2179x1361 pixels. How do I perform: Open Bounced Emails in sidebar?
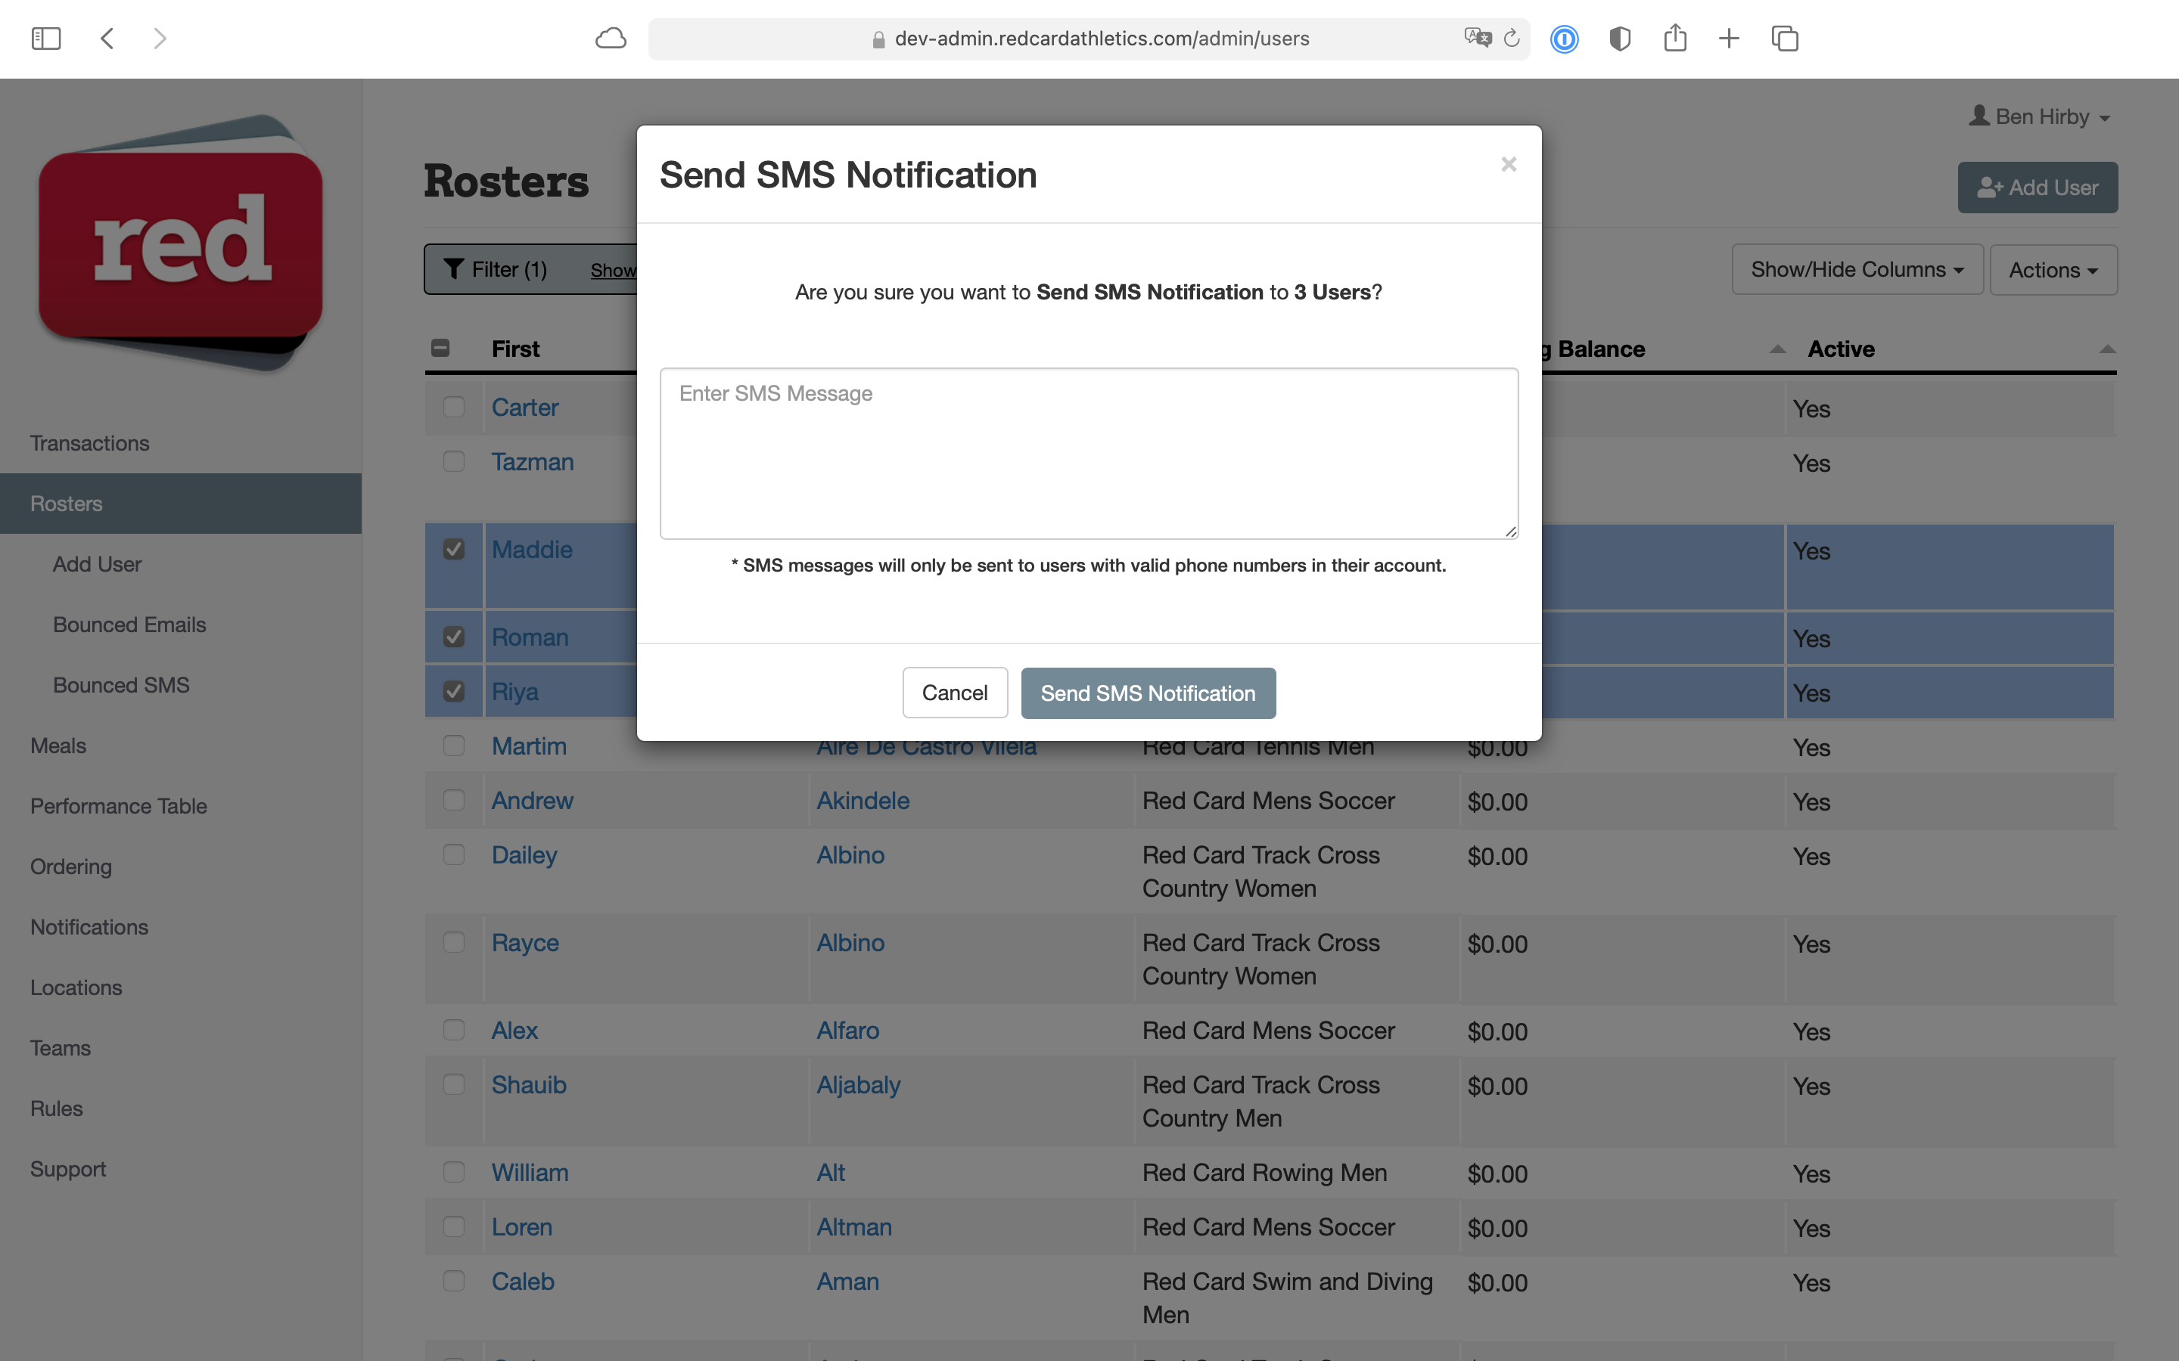[x=129, y=625]
